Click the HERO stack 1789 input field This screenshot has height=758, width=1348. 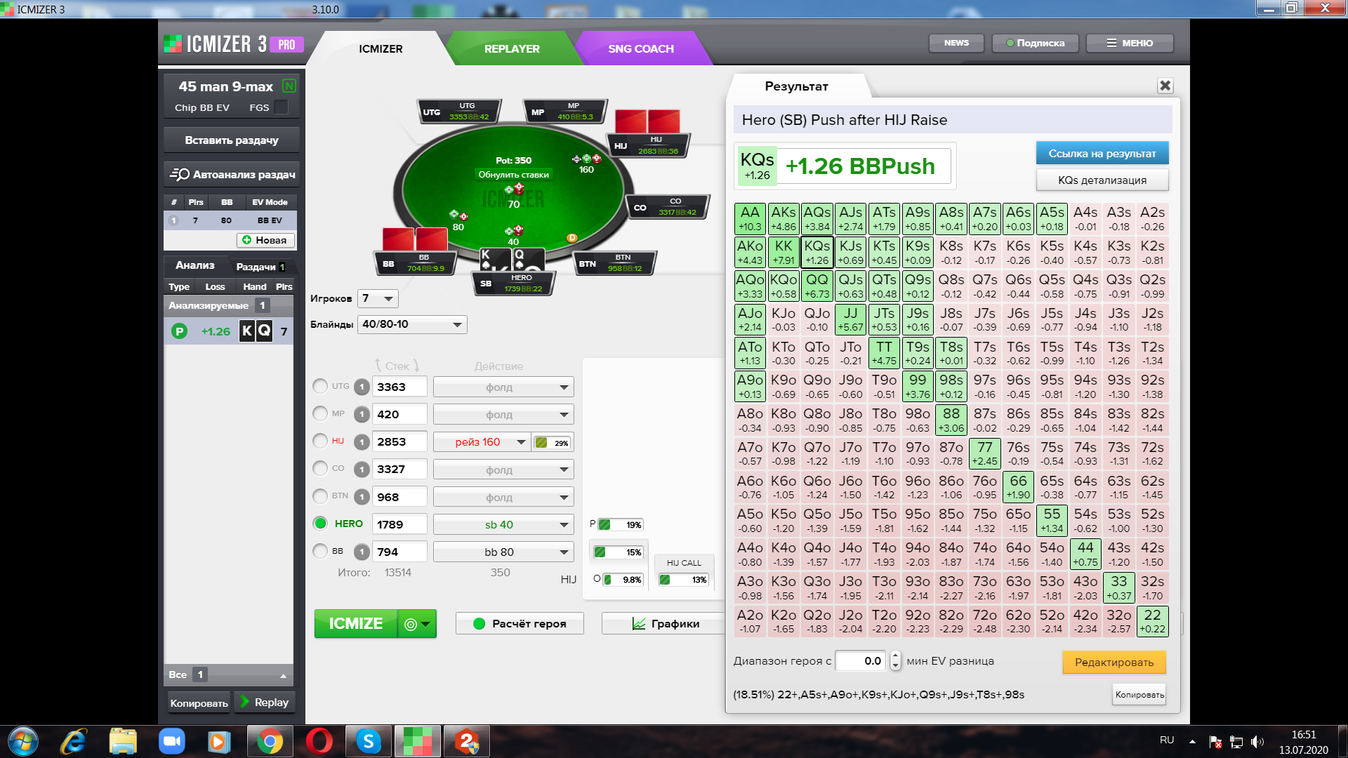399,524
